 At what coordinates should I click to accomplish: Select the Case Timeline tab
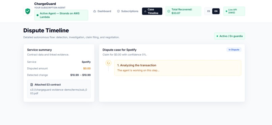pos(152,11)
